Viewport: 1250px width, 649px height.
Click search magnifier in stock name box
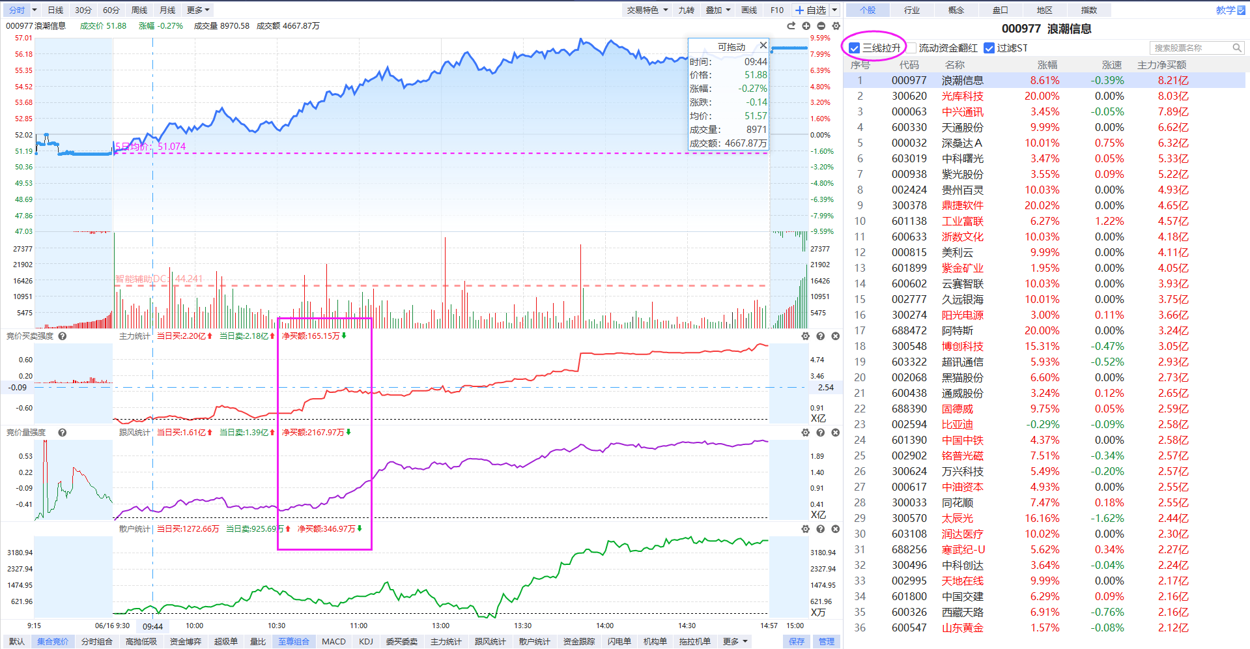point(1237,48)
